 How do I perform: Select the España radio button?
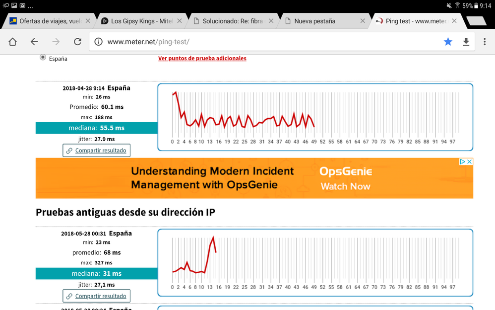click(x=43, y=58)
